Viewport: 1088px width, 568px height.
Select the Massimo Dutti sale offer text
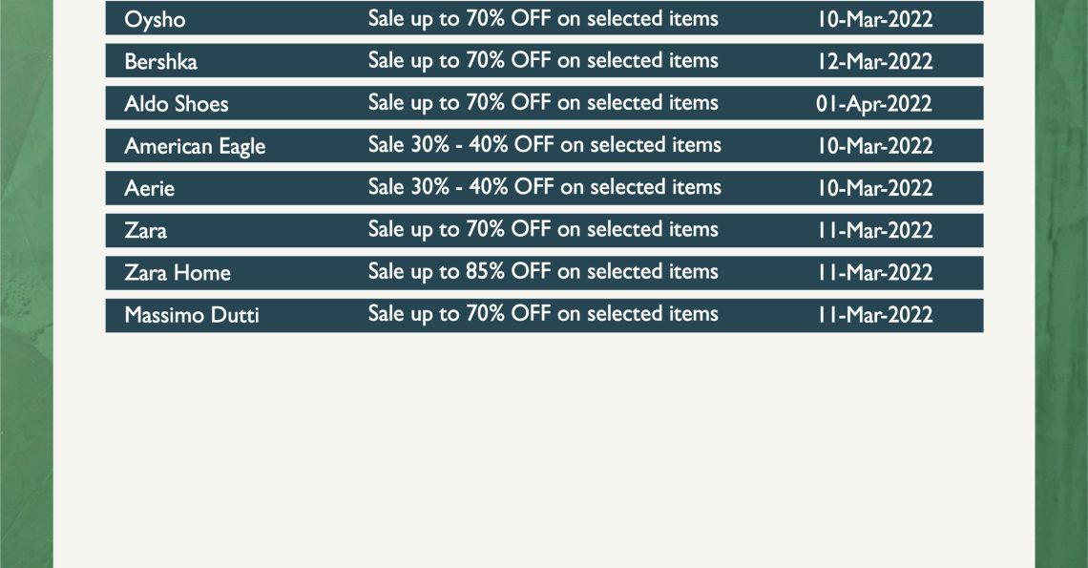pos(543,314)
